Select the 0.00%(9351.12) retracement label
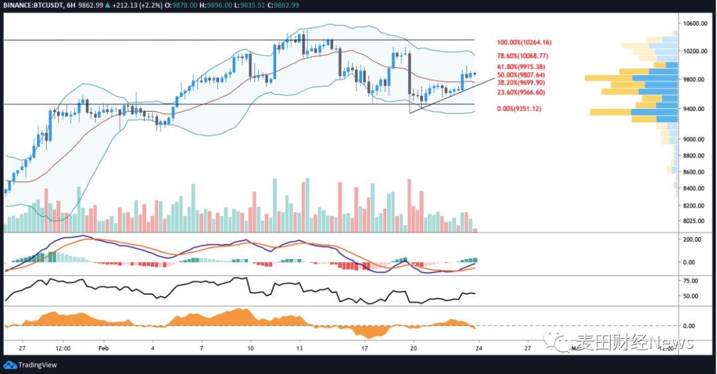 [x=518, y=108]
